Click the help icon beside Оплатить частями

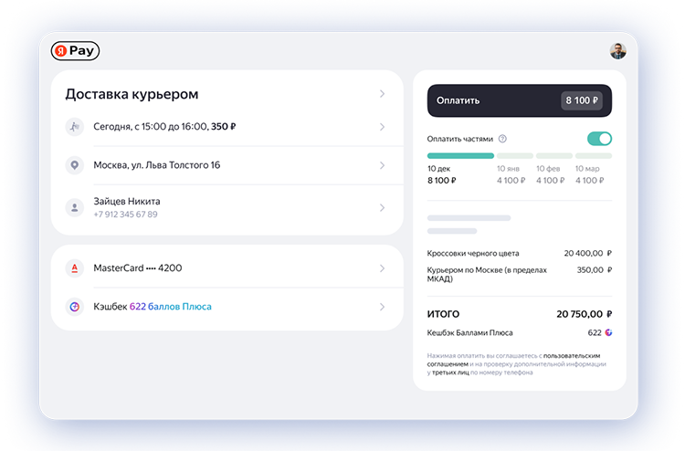coord(503,139)
